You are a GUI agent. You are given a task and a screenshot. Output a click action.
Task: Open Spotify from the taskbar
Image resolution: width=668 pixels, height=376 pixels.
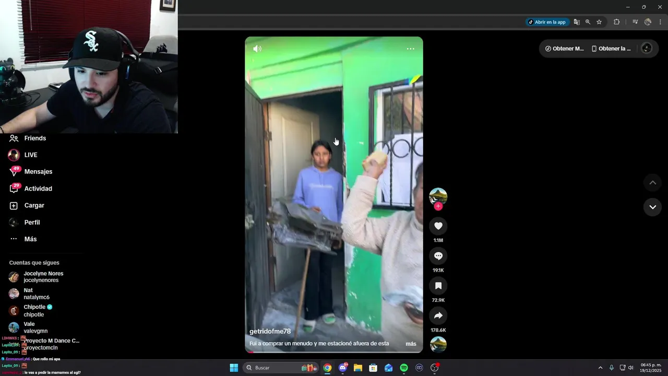[404, 368]
